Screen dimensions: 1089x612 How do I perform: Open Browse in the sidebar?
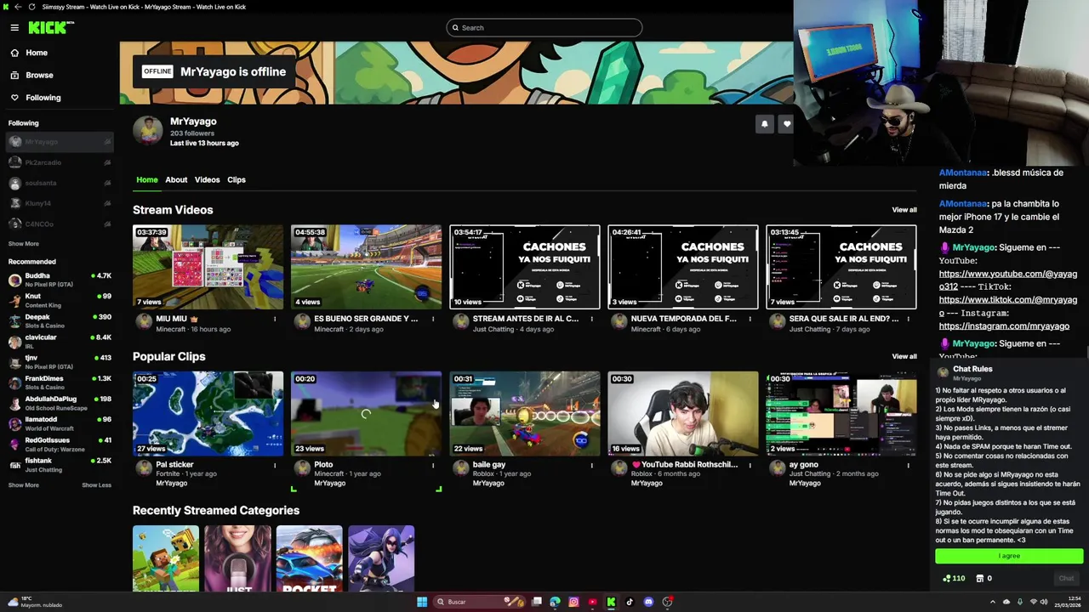coord(38,75)
